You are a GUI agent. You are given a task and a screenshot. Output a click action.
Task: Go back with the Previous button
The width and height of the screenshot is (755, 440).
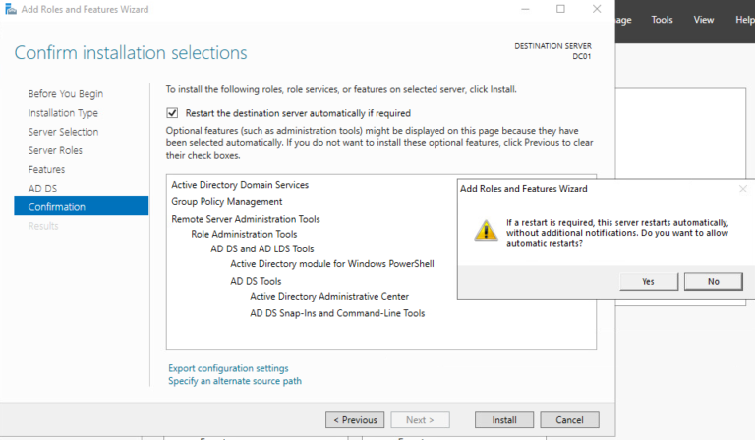[355, 419]
